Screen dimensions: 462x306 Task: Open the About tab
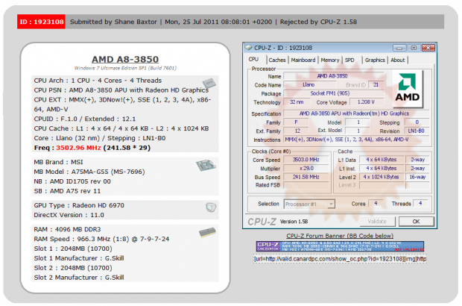[x=398, y=60]
